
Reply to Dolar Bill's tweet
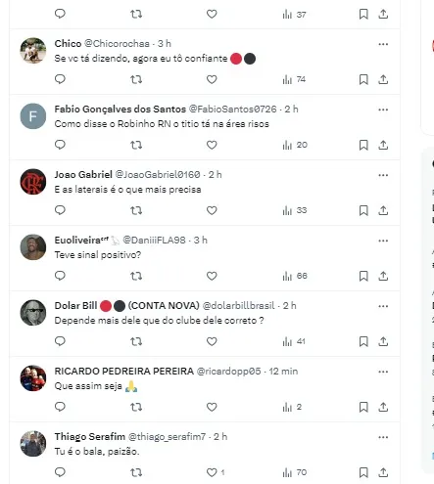pos(60,341)
